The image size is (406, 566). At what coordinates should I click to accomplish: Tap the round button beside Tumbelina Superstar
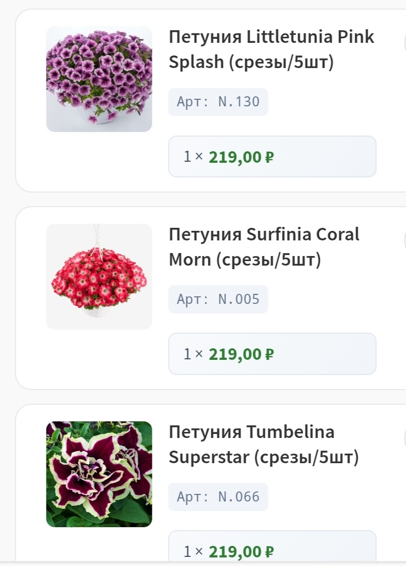[404, 438]
